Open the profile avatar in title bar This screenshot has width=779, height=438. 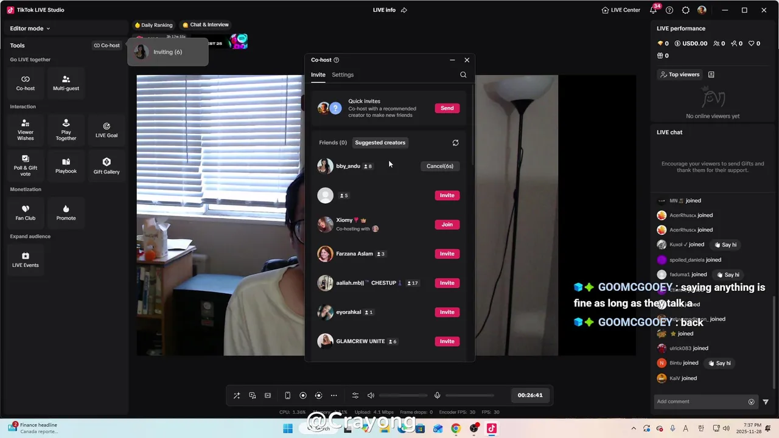702,10
